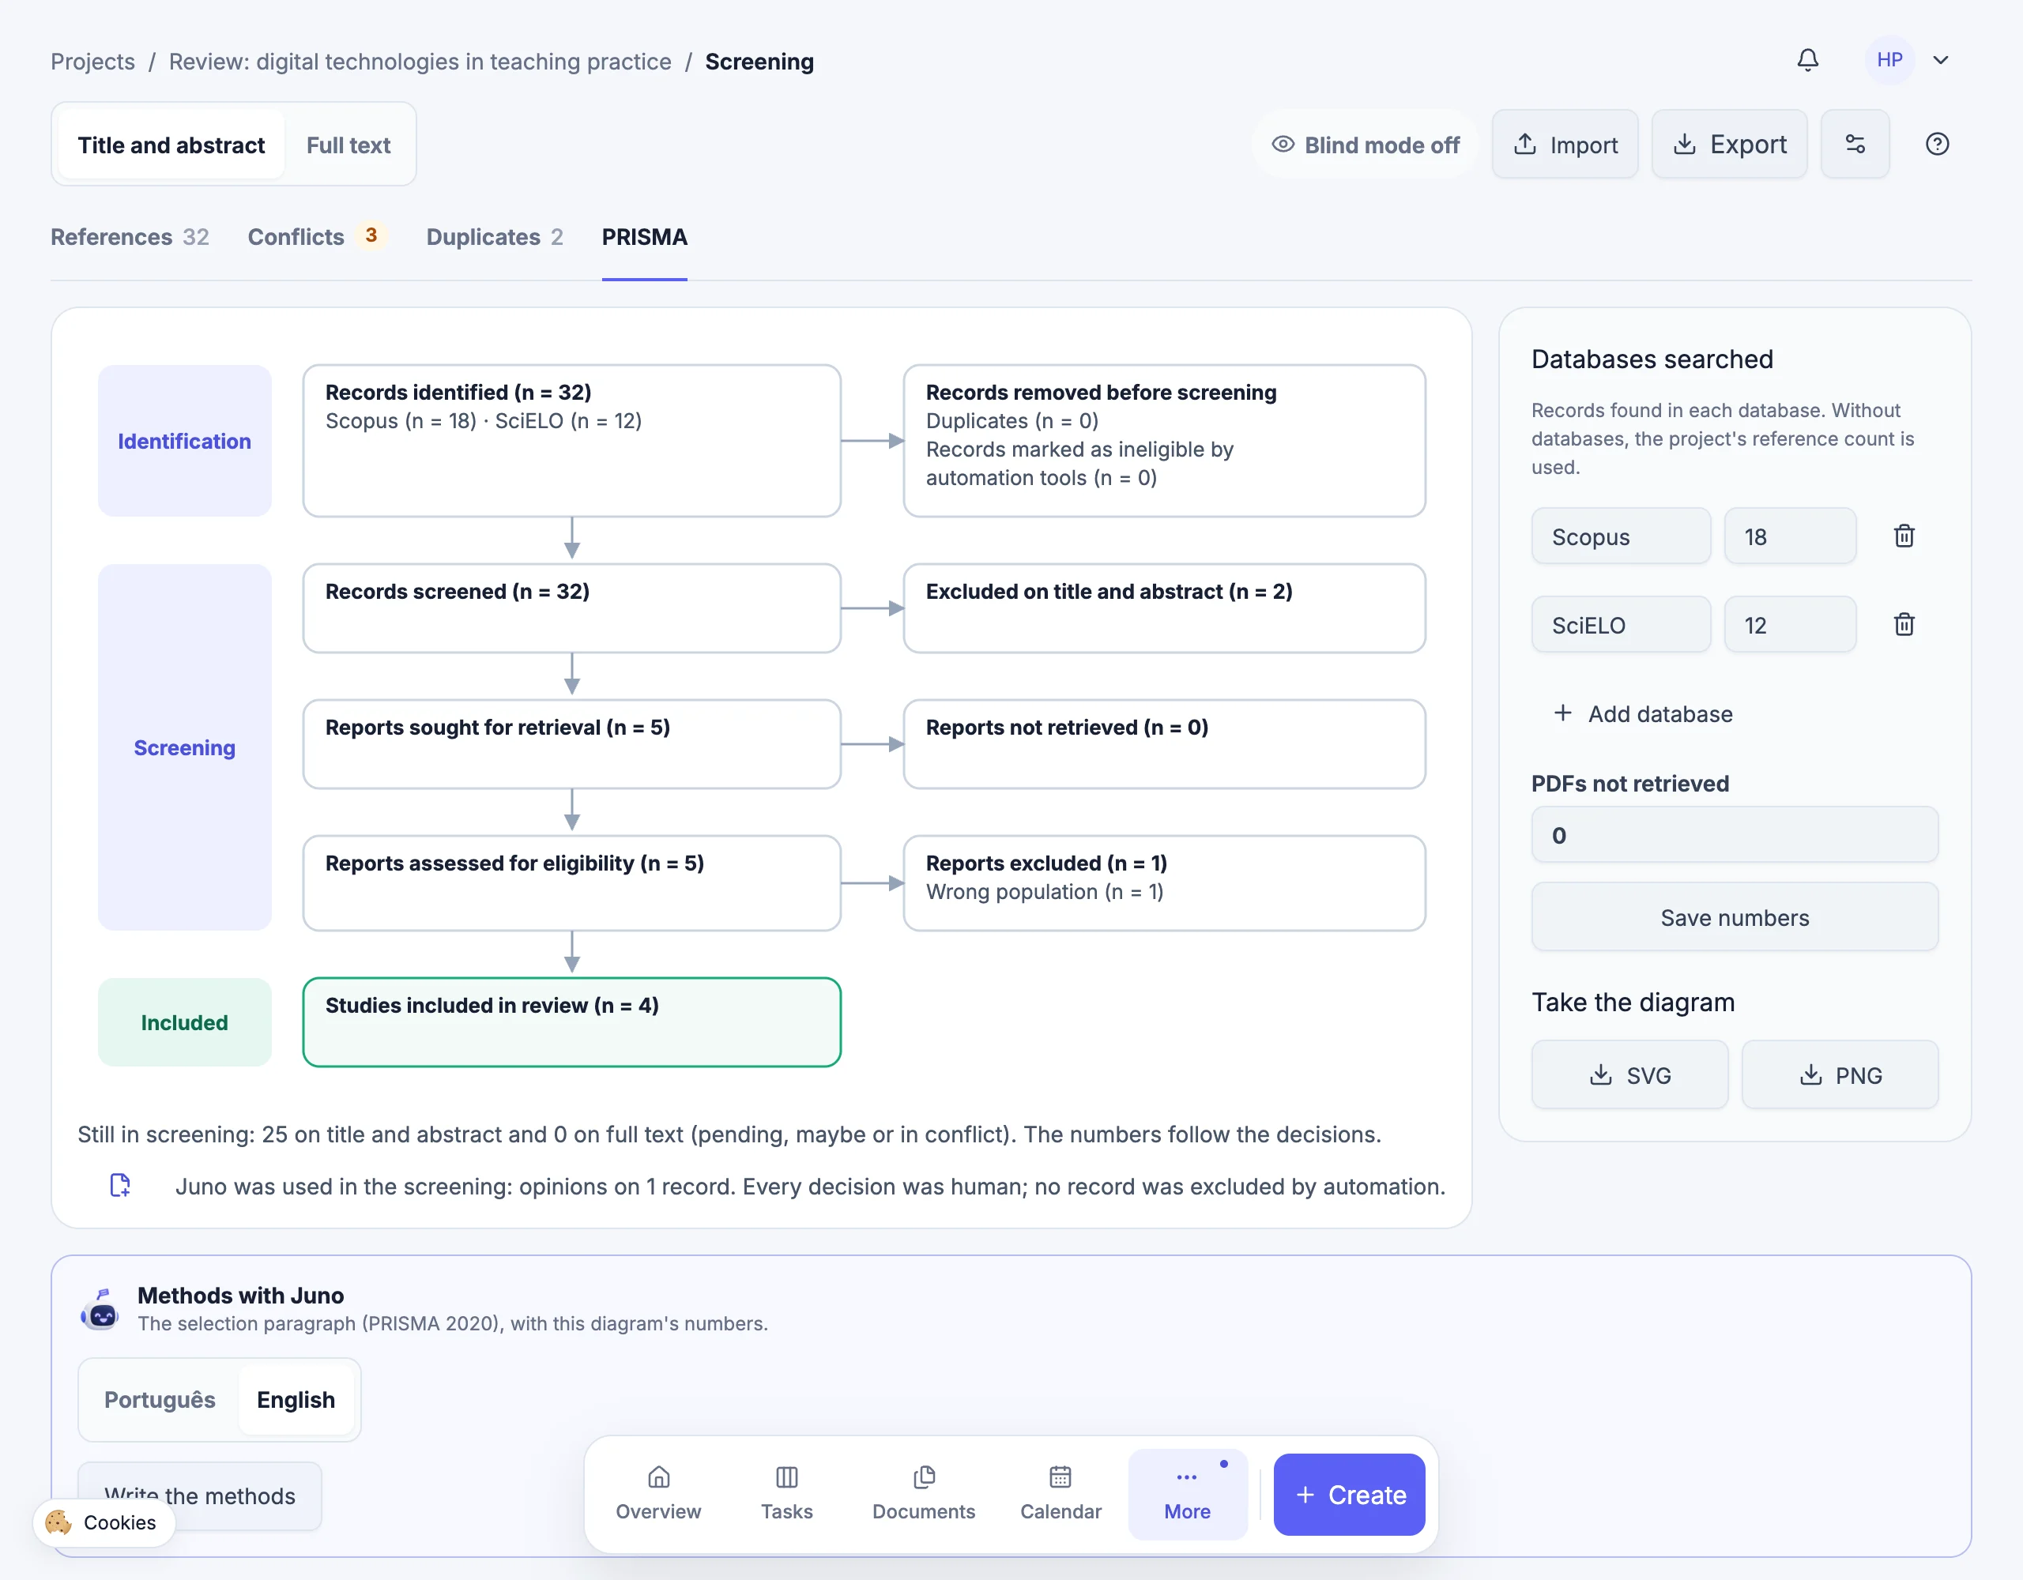Delete the SciELO database row
Screen dimensions: 2023x1580
click(1904, 625)
